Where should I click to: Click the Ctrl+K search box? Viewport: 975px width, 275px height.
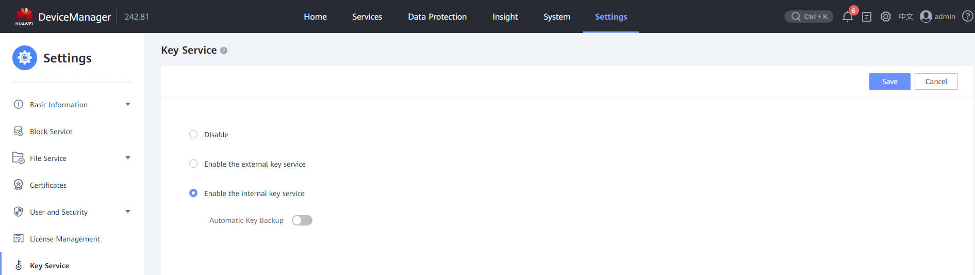(x=808, y=17)
